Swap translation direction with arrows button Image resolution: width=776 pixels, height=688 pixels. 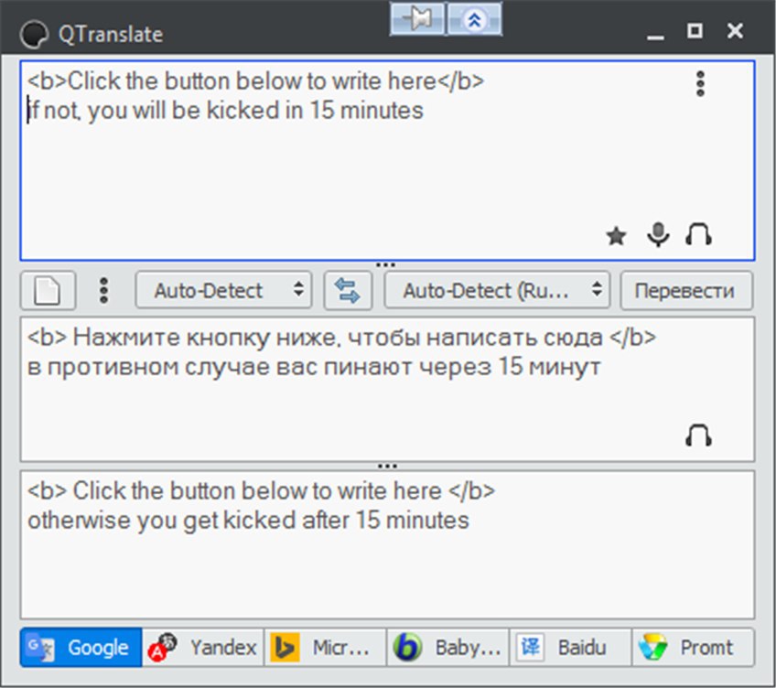click(348, 291)
